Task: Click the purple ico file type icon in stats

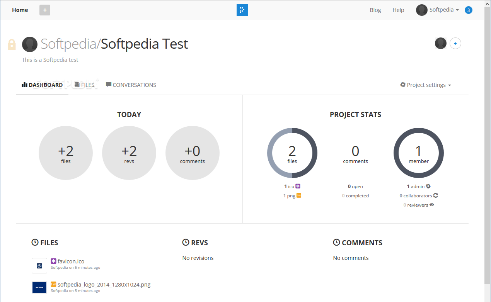Action: pyautogui.click(x=298, y=186)
